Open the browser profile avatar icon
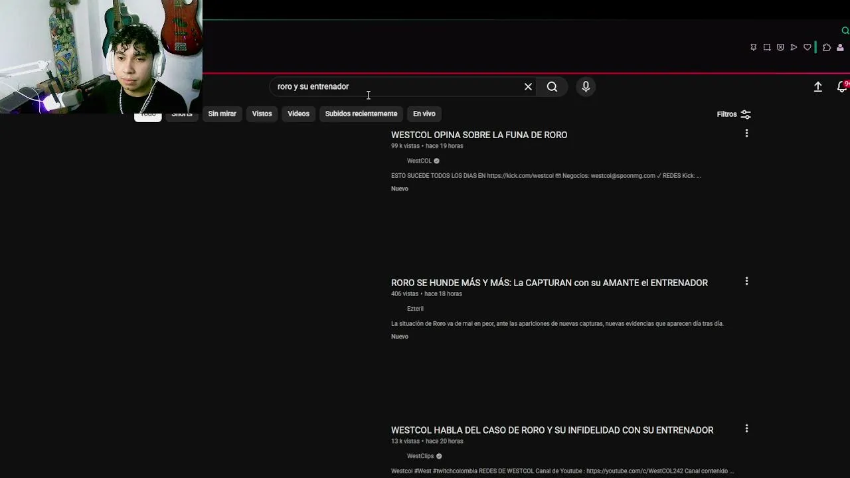The width and height of the screenshot is (850, 478). (840, 48)
